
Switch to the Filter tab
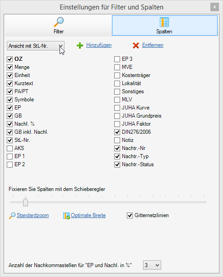(59, 25)
